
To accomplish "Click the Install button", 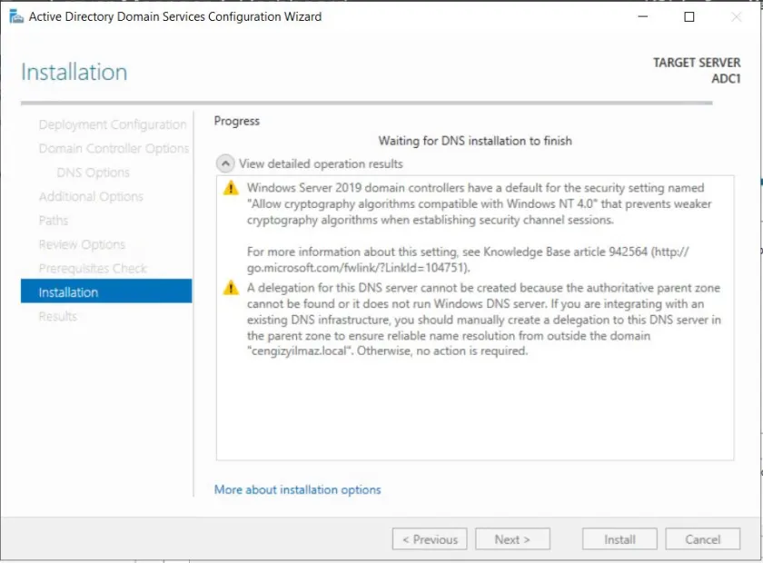I will pyautogui.click(x=619, y=539).
